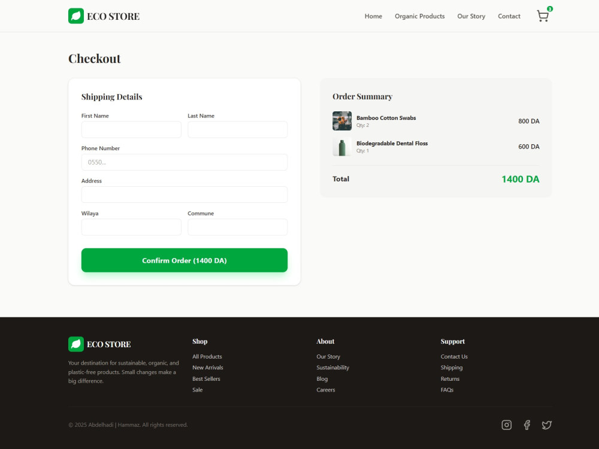Click the Total label in Order Summary
This screenshot has height=449, width=599.
click(341, 178)
